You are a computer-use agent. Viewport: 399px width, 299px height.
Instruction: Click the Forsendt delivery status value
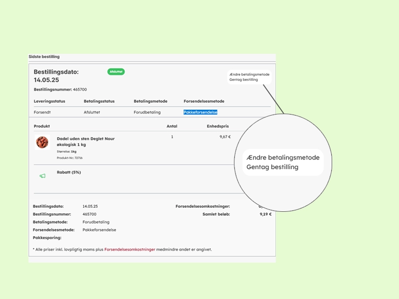click(x=43, y=112)
